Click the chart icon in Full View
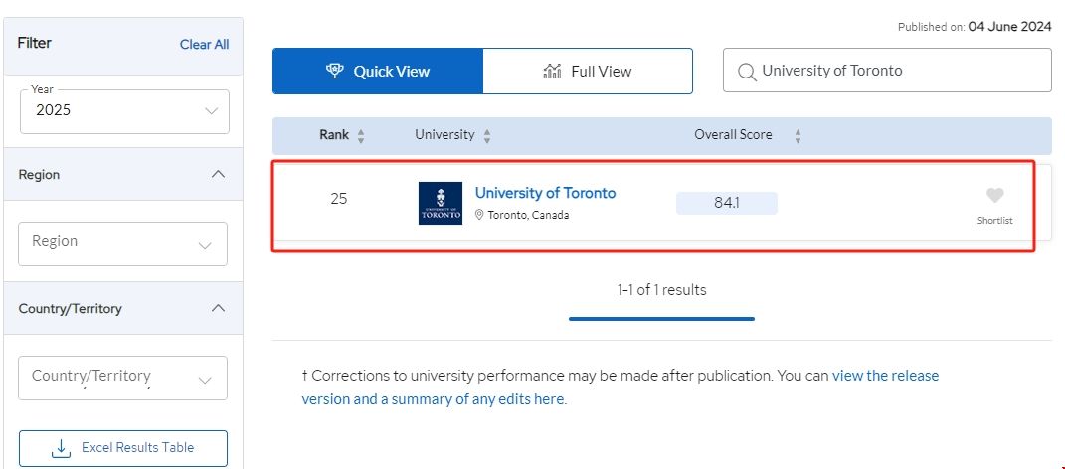The image size is (1065, 469). pos(553,71)
